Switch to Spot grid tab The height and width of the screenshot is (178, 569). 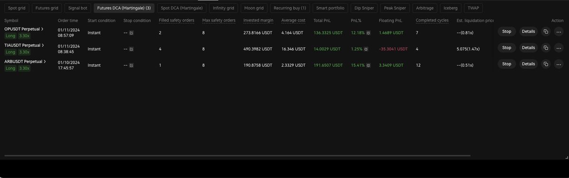click(x=17, y=8)
